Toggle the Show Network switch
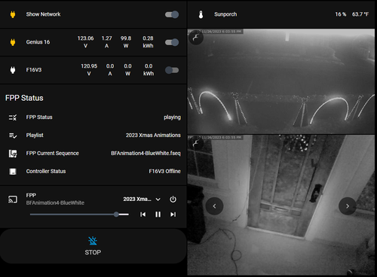 point(172,14)
